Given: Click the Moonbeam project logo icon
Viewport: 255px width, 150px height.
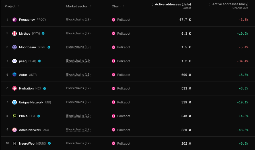Looking at the screenshot, I should pyautogui.click(x=15, y=47).
